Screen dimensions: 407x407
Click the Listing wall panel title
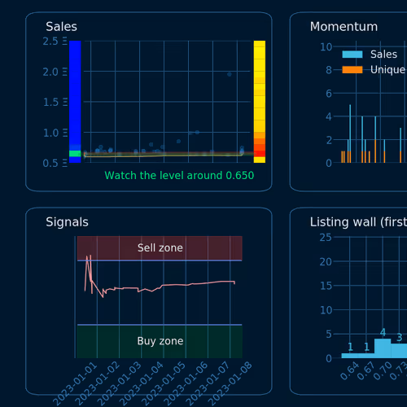click(x=358, y=222)
